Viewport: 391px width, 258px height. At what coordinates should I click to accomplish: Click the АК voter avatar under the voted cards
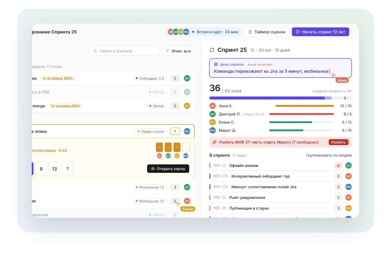(159, 156)
